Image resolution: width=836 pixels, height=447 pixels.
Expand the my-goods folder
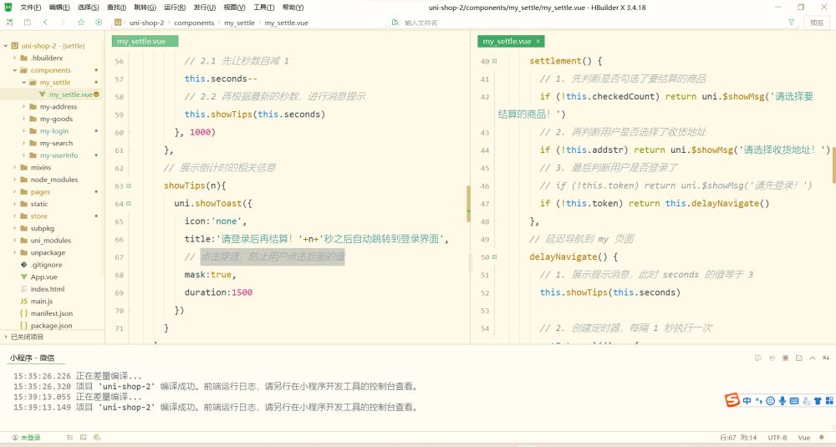(23, 119)
